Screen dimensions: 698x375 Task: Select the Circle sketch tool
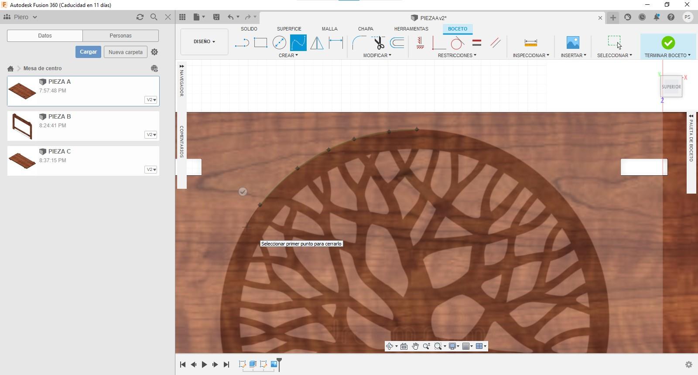tap(279, 43)
